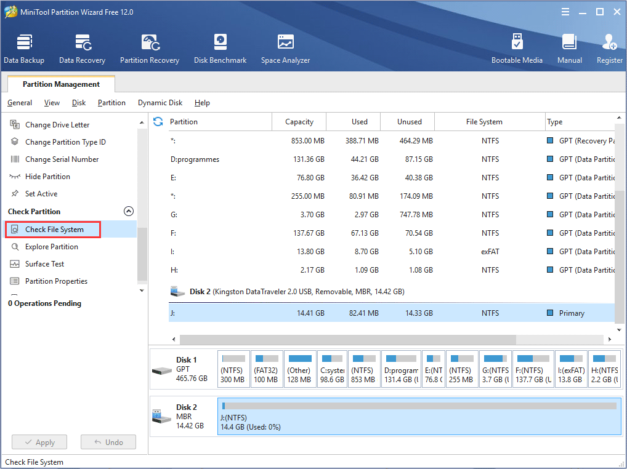
Task: Select the H: partition row
Action: tap(391, 270)
